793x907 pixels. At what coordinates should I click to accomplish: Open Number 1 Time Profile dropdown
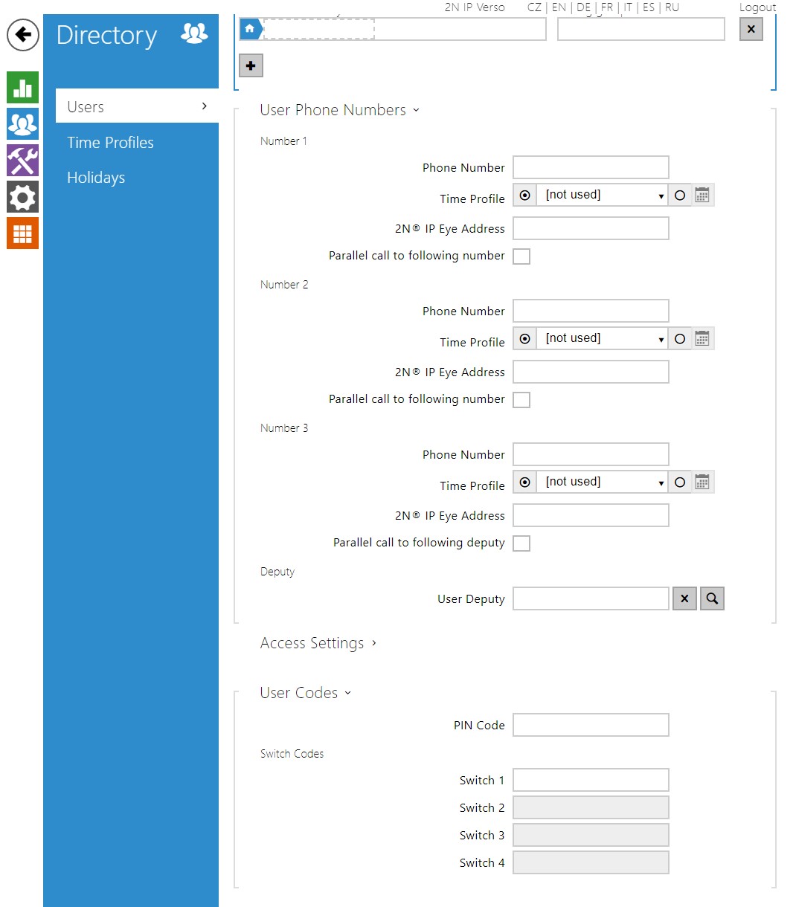(601, 195)
